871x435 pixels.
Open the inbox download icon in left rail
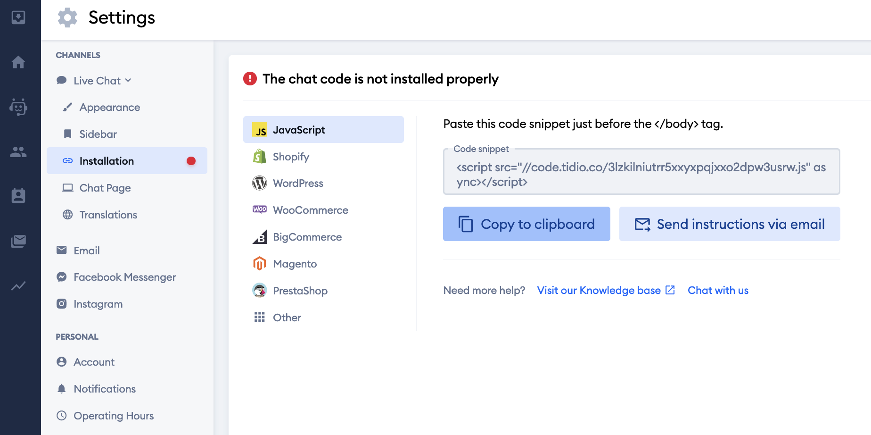(x=18, y=17)
